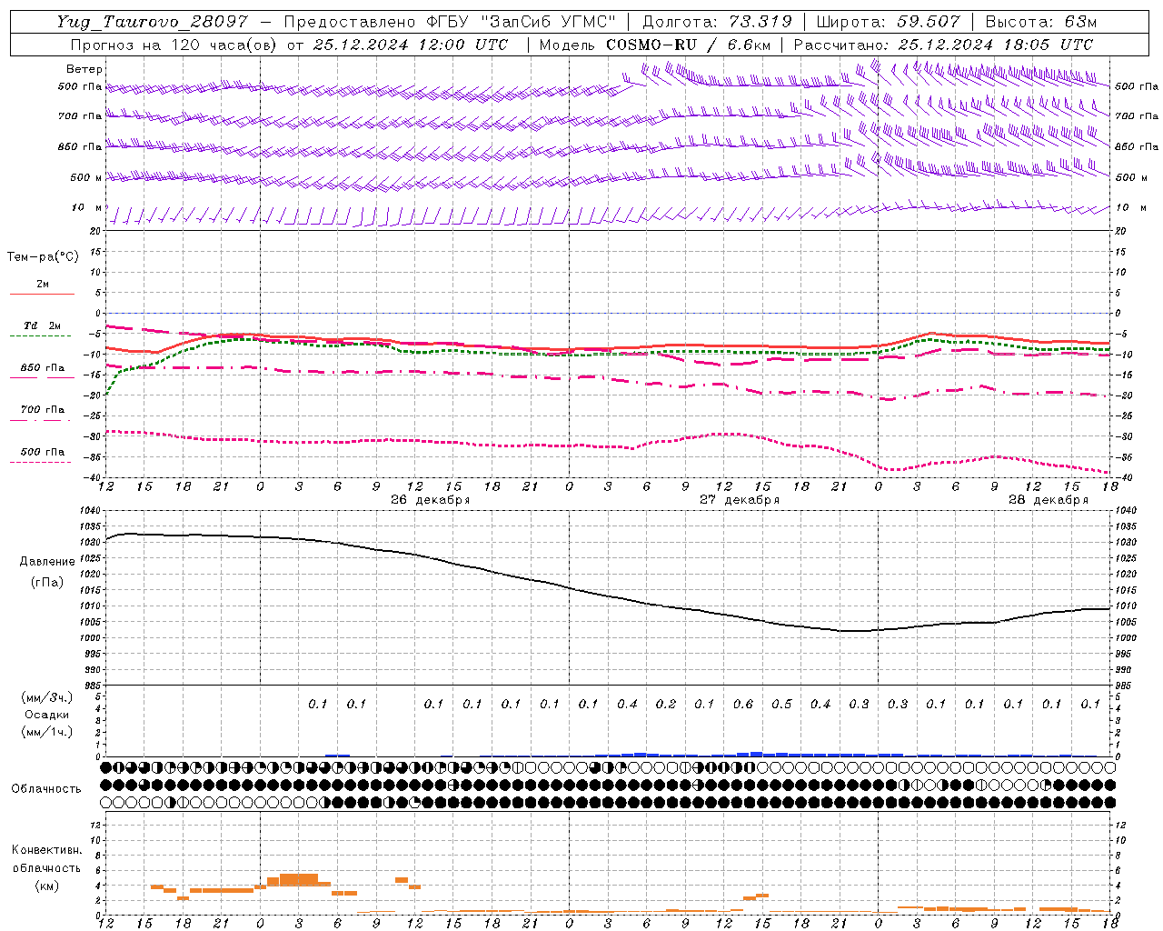The image size is (1163, 931).
Task: Click the latitude value Широта: 59.507
Action: coord(888,22)
